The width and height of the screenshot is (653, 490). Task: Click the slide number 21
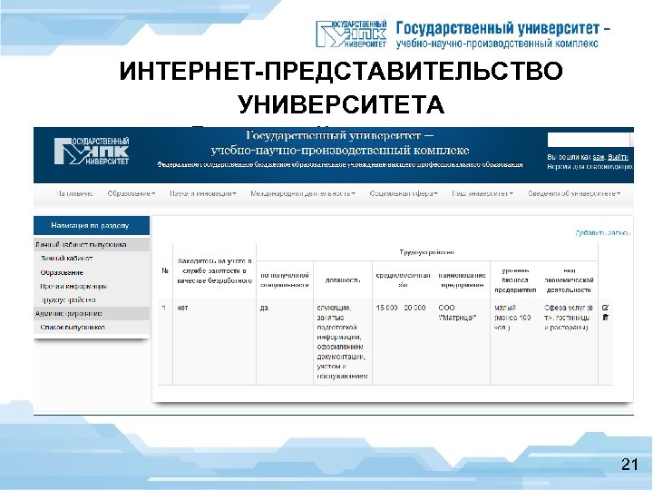(629, 465)
